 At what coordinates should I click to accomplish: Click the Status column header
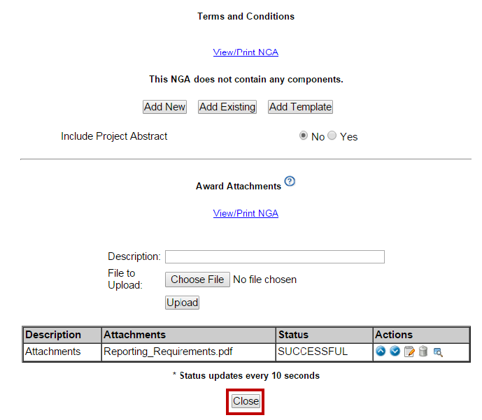(x=293, y=335)
